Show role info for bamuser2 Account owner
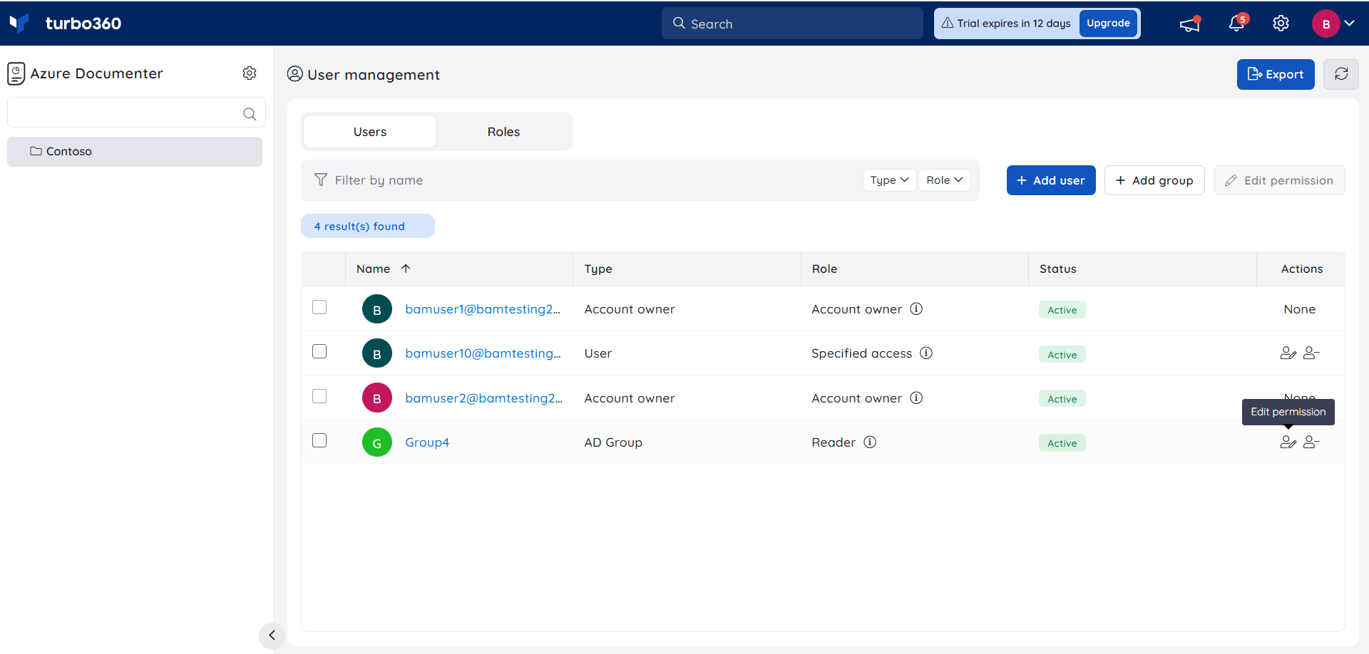 pos(916,398)
